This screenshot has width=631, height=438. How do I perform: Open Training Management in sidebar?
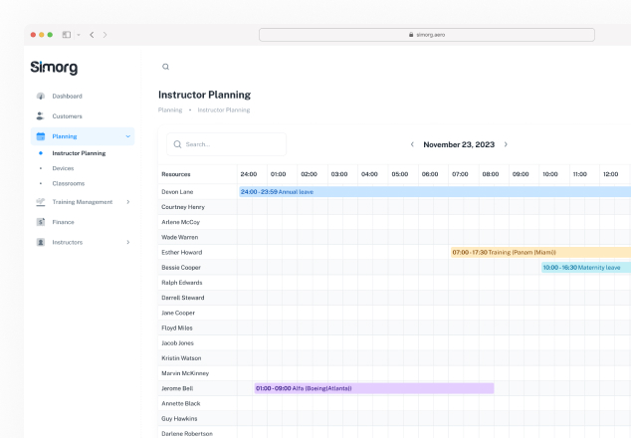83,202
